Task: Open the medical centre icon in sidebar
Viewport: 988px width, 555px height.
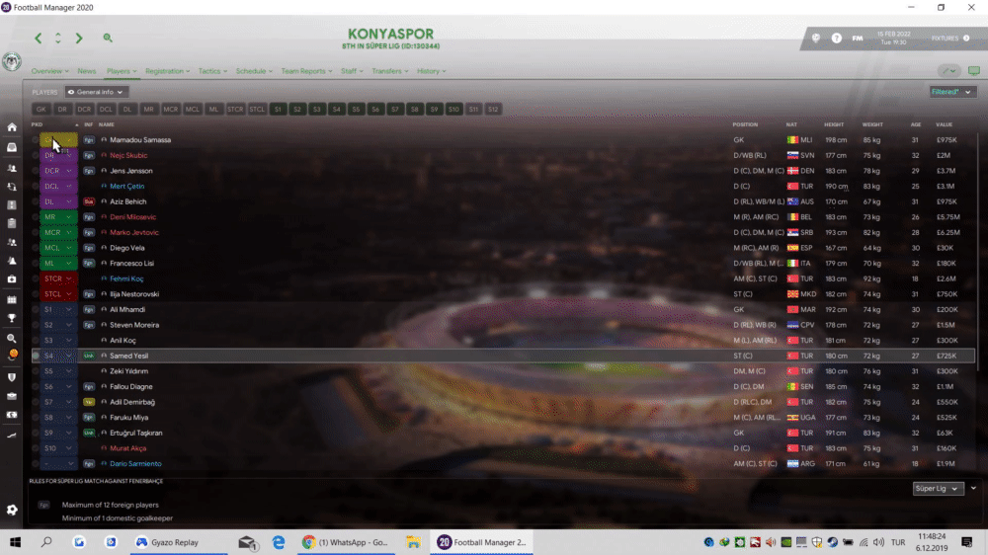Action: (11, 279)
